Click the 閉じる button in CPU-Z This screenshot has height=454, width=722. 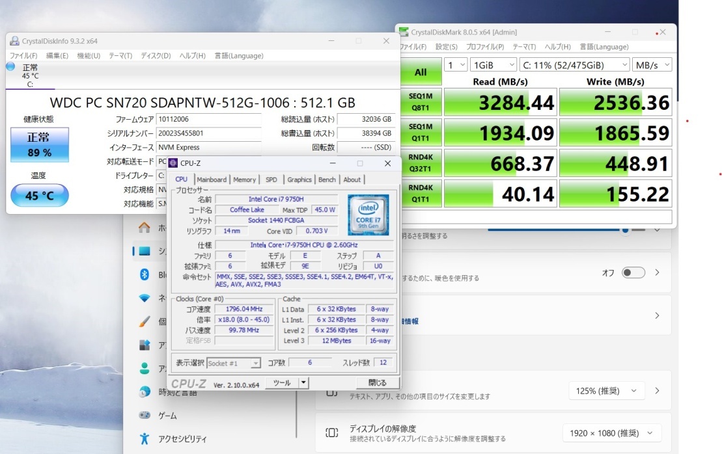click(x=377, y=382)
